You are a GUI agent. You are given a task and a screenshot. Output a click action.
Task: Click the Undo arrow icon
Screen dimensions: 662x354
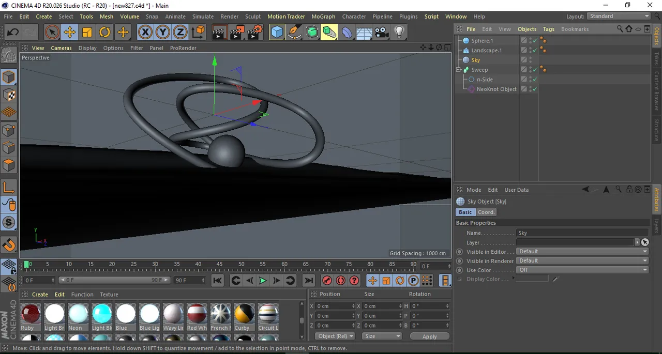[x=12, y=33]
